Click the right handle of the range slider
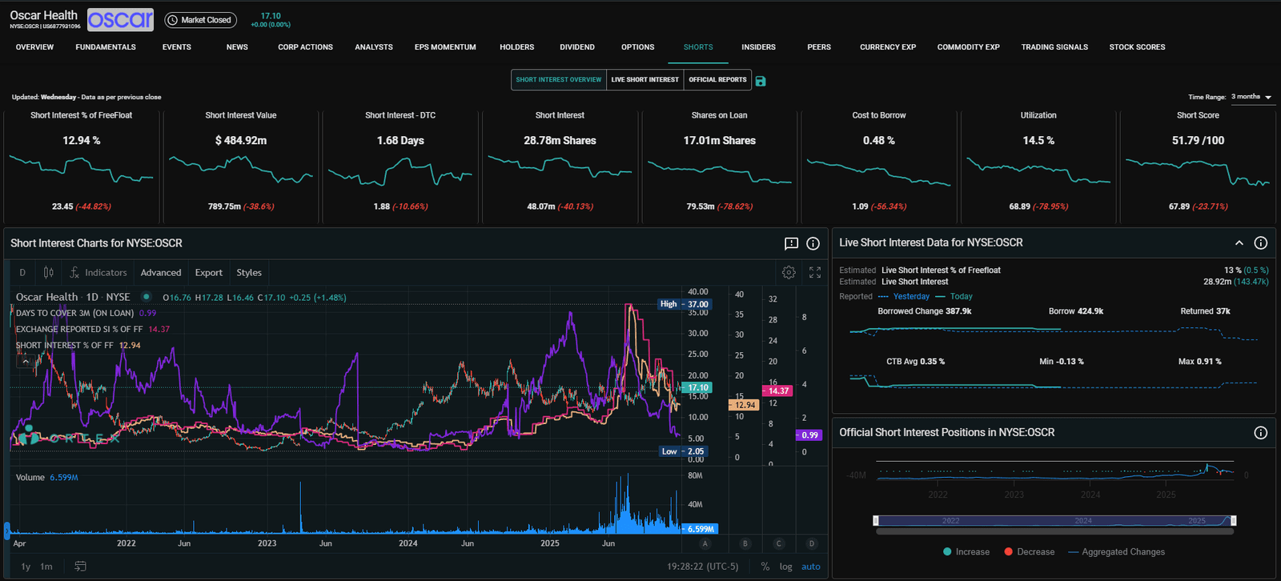Viewport: 1281px width, 581px height. click(x=1233, y=521)
